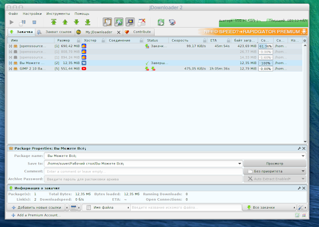Close the Информация о закачке panel
Image resolution: width=319 pixels, height=227 pixels.
[x=304, y=188]
